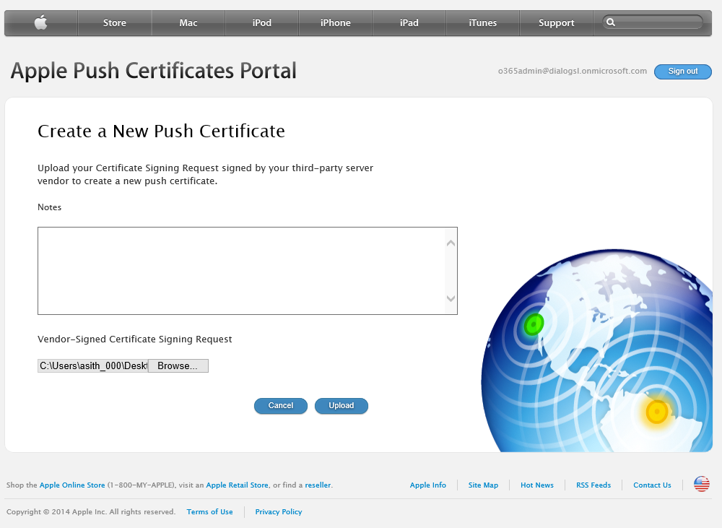
Task: Visit the Apple Retail Store link
Action: pyautogui.click(x=237, y=485)
